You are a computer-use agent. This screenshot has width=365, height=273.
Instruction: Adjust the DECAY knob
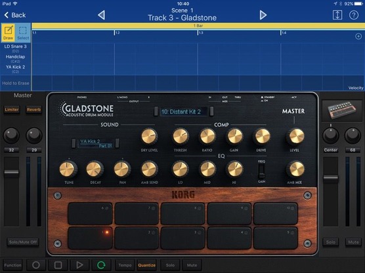coord(95,169)
